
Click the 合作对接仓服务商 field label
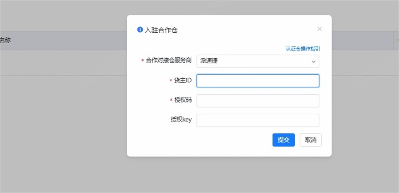(x=168, y=61)
